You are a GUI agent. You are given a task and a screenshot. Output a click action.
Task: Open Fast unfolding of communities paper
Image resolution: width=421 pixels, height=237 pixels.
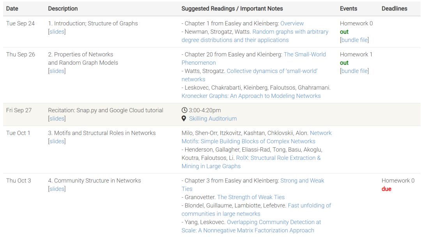click(309, 205)
